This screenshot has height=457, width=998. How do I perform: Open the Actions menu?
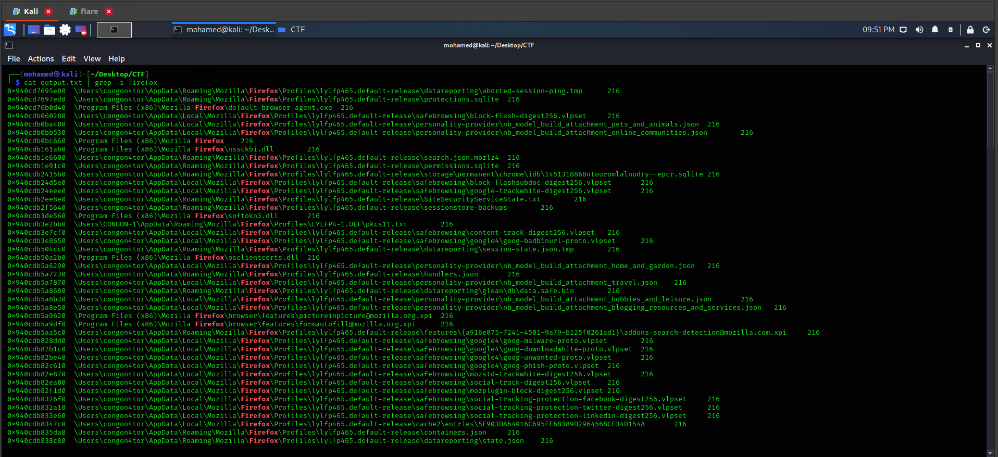[x=41, y=59]
